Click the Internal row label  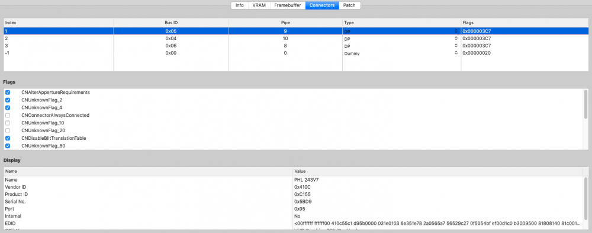point(13,216)
